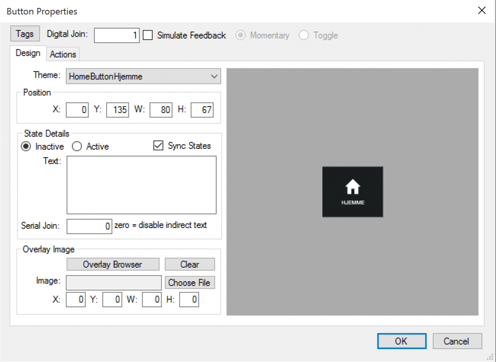Open the Overlay Browser
496x362 pixels.
coord(113,264)
